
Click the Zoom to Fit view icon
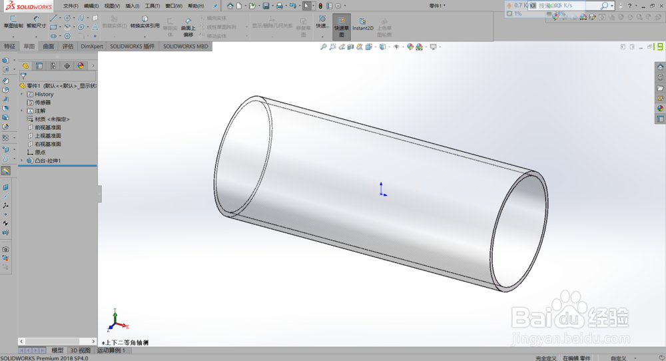(323, 47)
